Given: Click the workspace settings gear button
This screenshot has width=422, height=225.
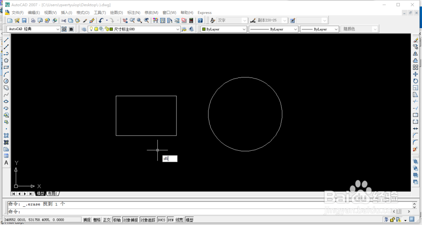Looking at the screenshot, I should (64, 29).
